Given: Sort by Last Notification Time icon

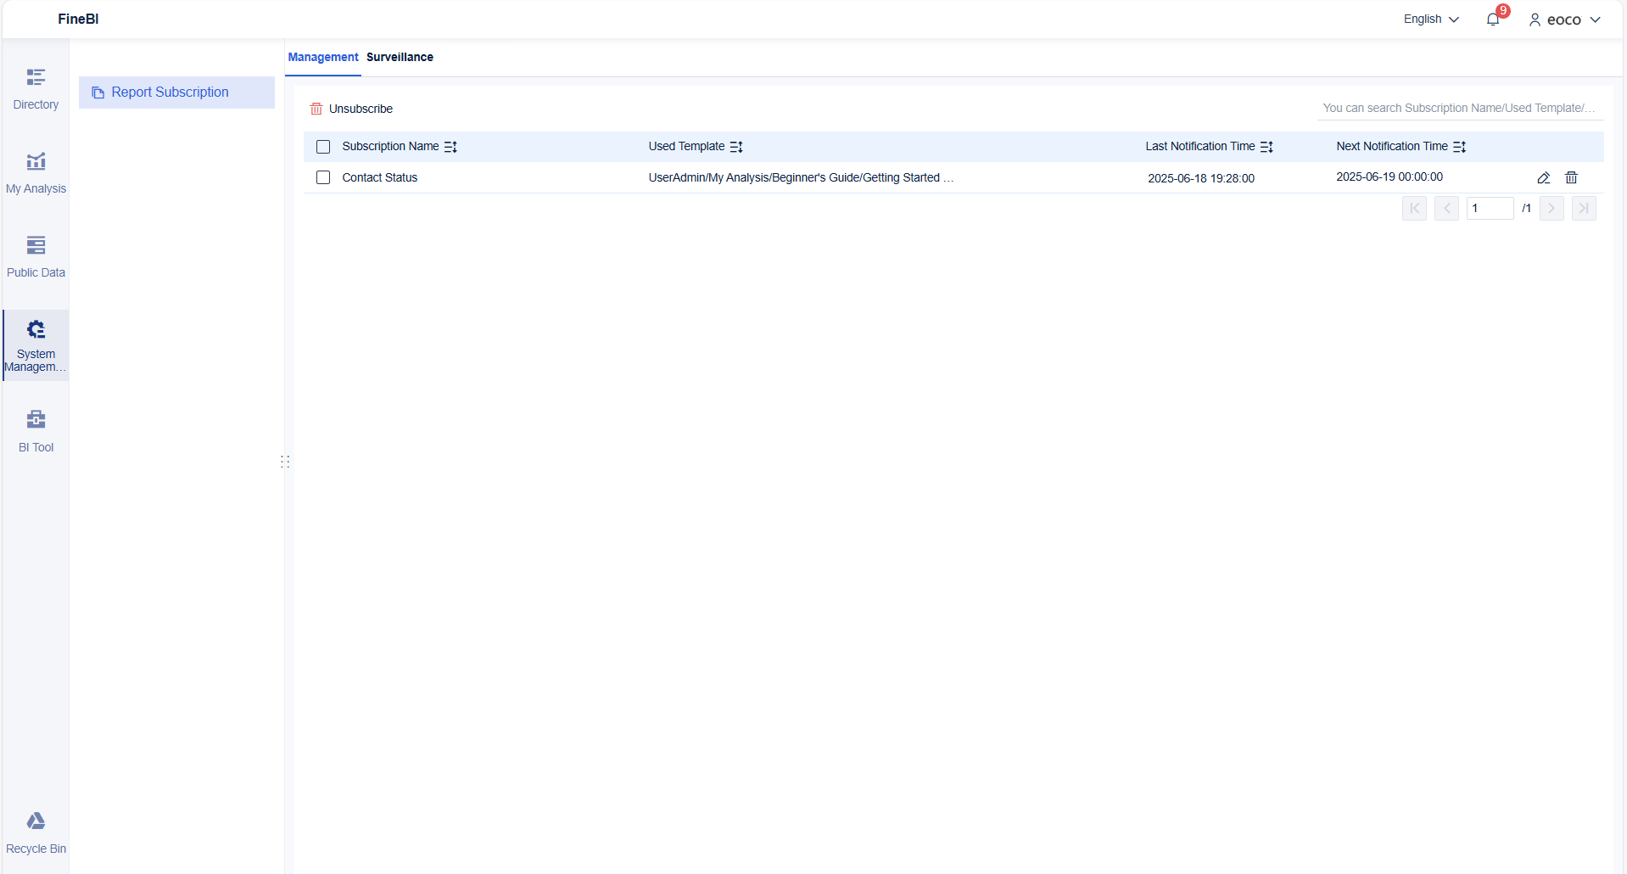Looking at the screenshot, I should click(x=1266, y=147).
